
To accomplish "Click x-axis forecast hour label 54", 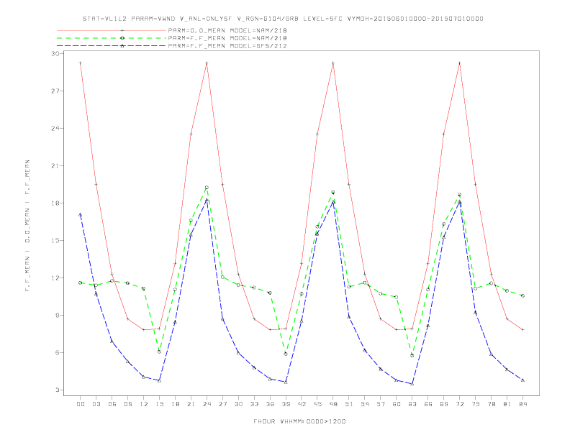I will point(365,404).
